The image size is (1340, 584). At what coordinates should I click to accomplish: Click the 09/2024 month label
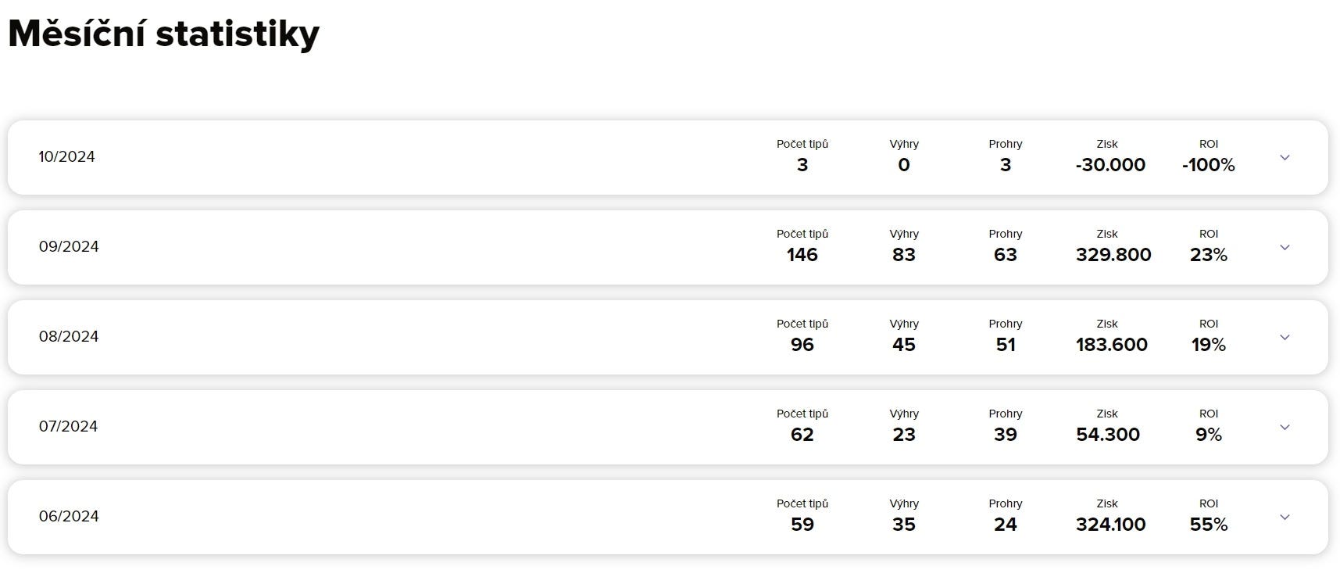tap(69, 246)
